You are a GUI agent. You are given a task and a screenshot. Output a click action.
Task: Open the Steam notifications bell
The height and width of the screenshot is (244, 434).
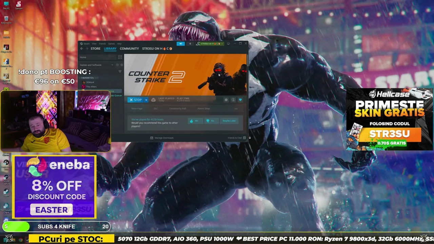click(190, 44)
